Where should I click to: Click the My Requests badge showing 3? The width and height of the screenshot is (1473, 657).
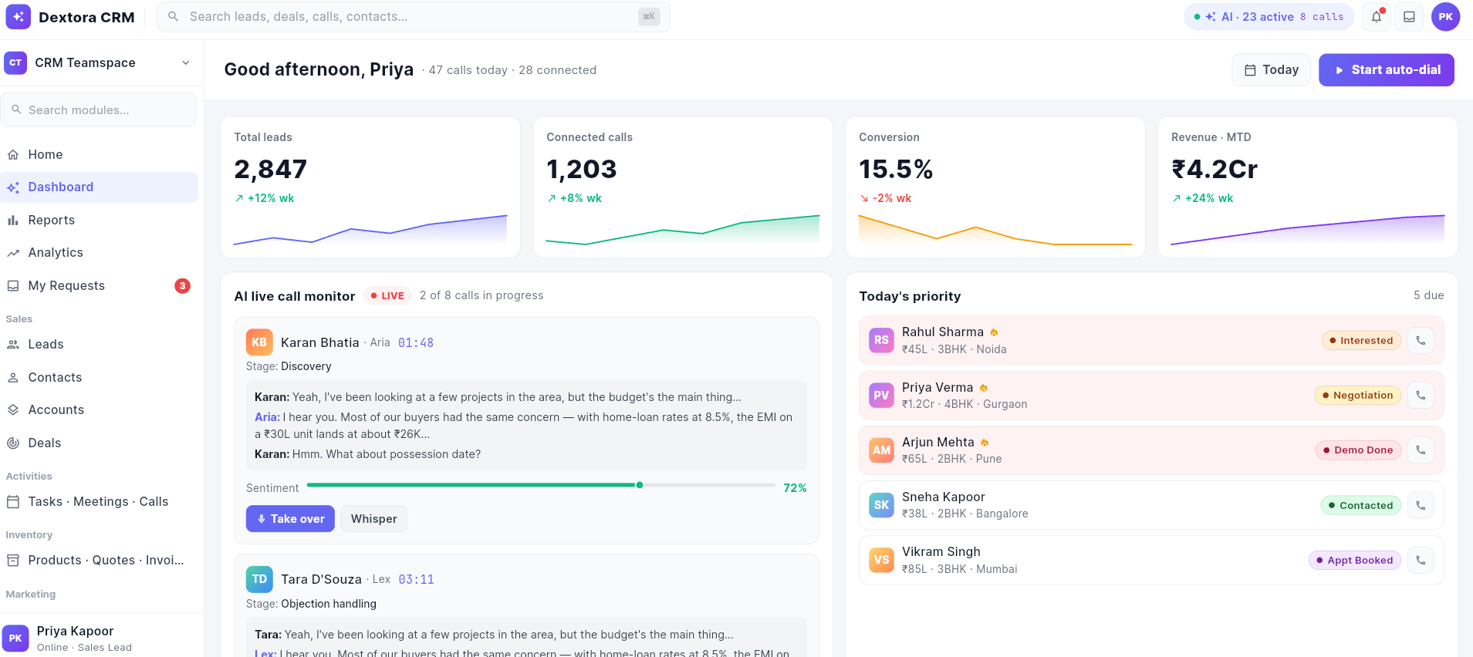(182, 286)
